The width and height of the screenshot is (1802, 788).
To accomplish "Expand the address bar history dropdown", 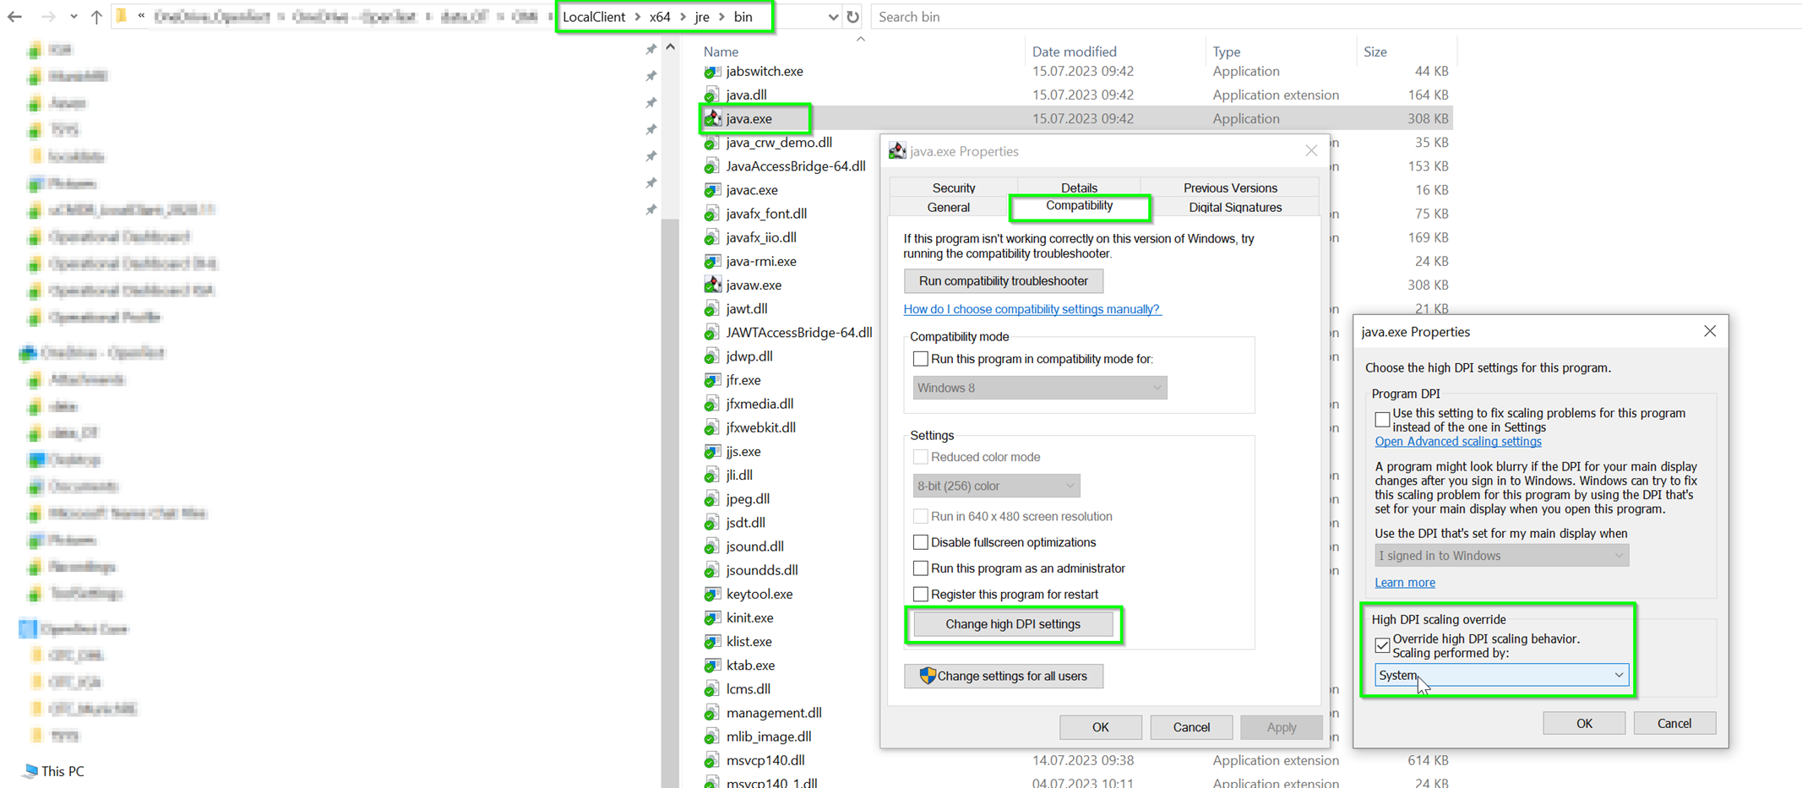I will tap(834, 16).
